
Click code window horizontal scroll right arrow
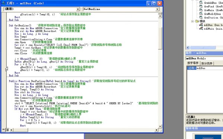(x=156, y=130)
